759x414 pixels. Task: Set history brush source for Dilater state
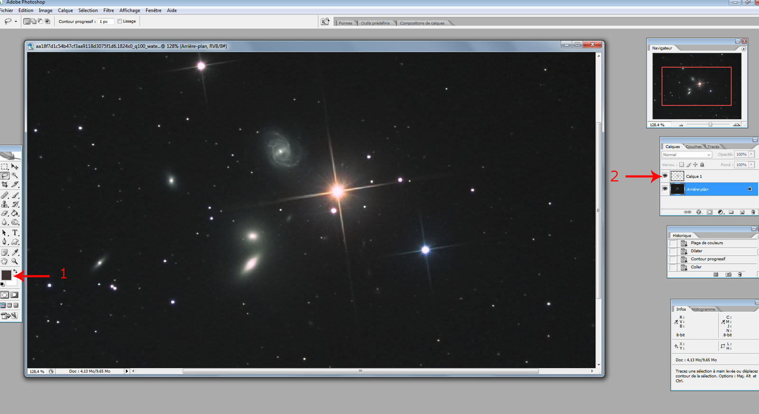tap(673, 251)
